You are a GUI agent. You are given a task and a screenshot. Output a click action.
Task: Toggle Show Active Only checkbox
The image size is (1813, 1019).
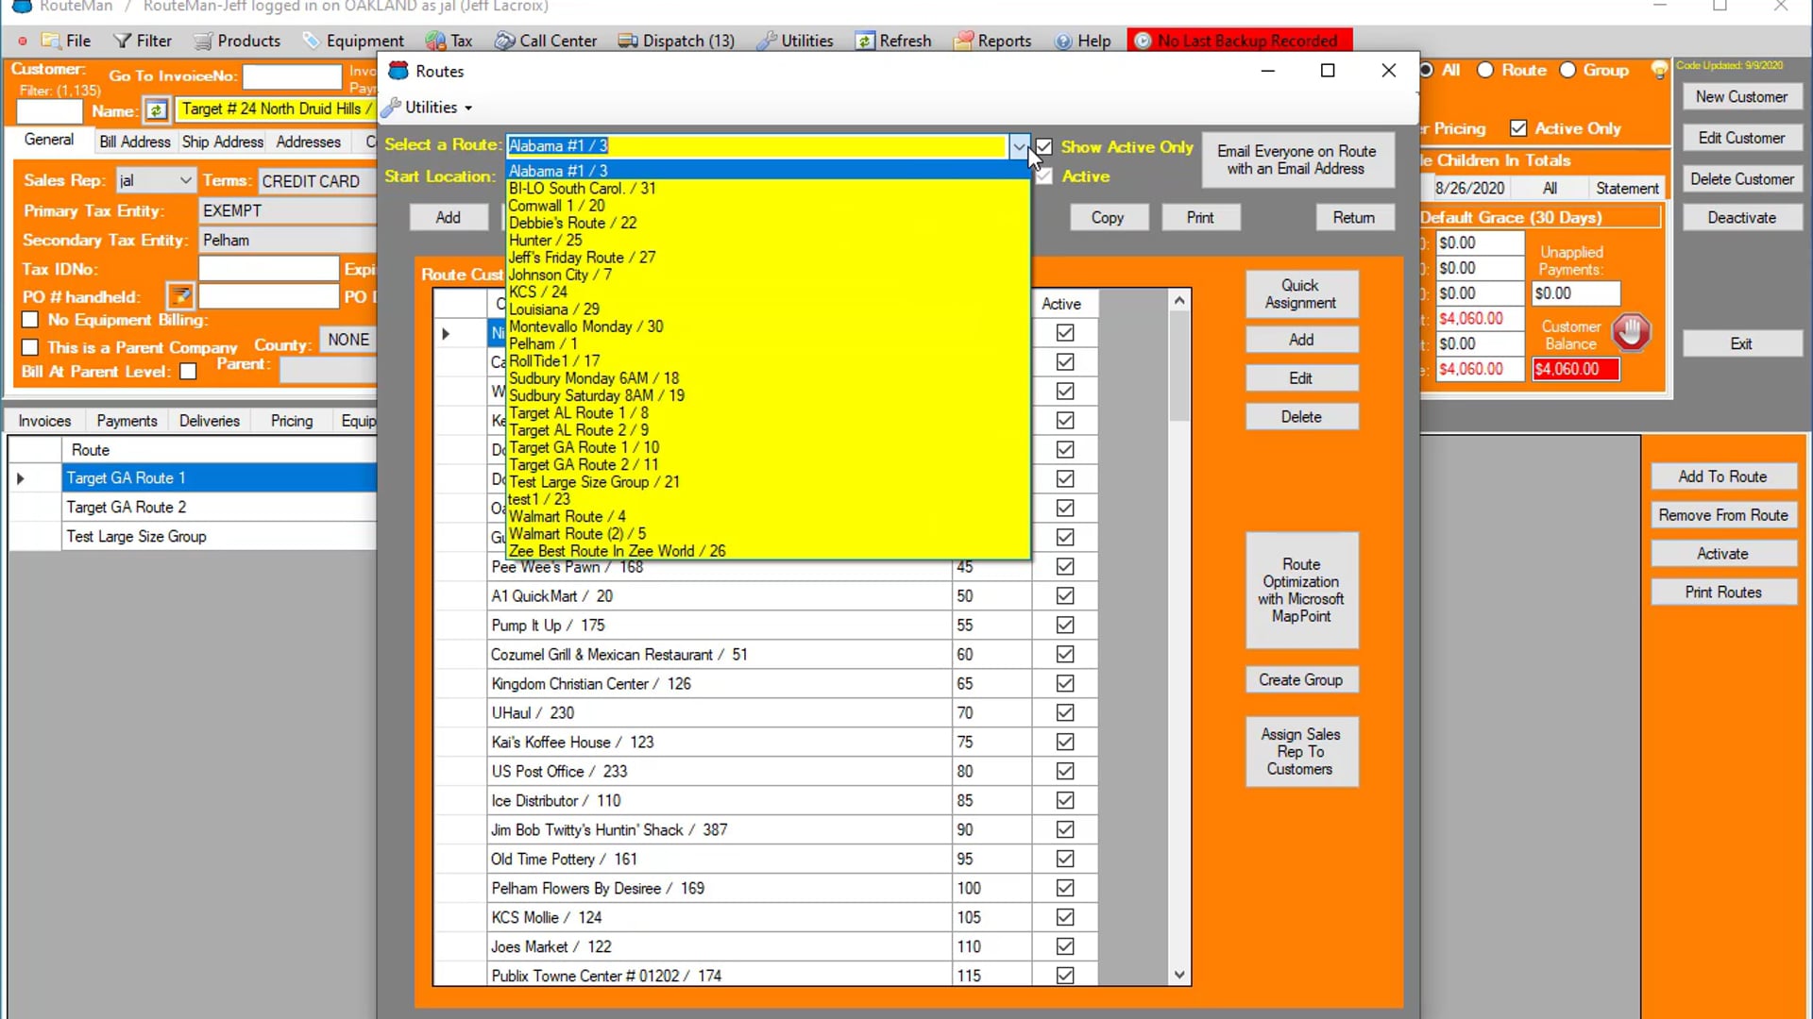1043,147
